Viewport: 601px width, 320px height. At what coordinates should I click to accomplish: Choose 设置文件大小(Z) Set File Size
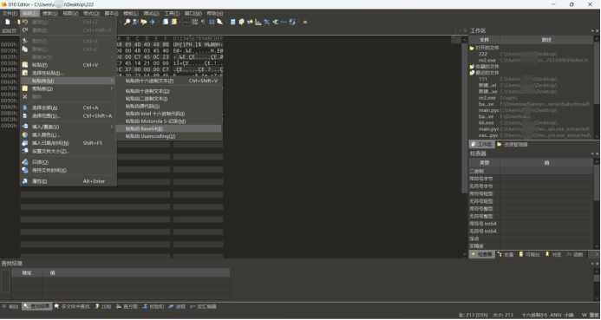pyautogui.click(x=69, y=151)
